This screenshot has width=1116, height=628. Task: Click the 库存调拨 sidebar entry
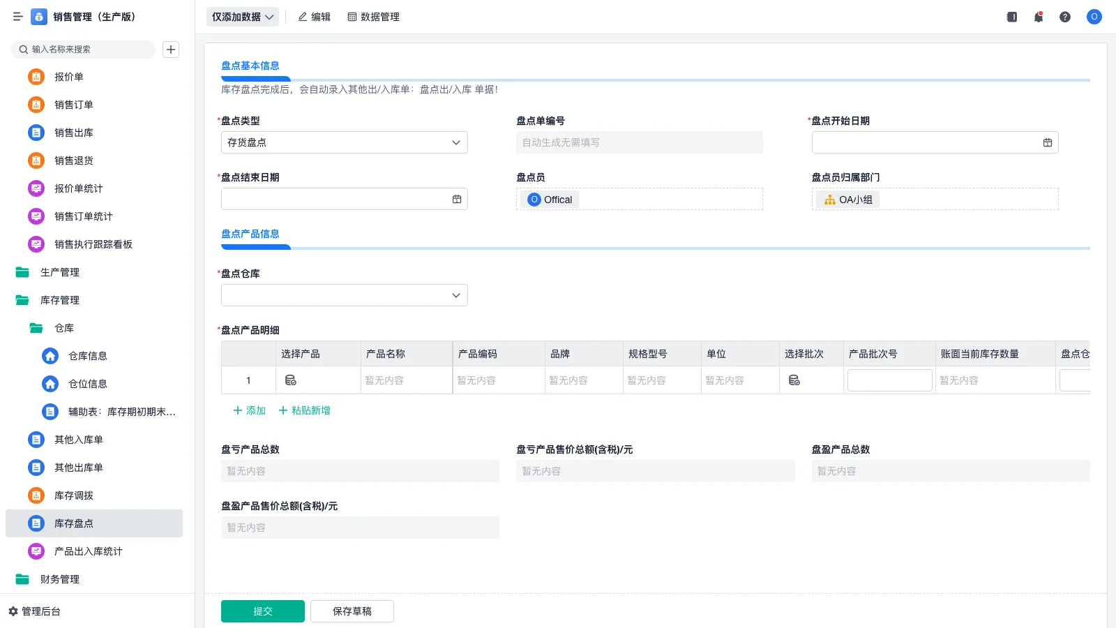75,495
